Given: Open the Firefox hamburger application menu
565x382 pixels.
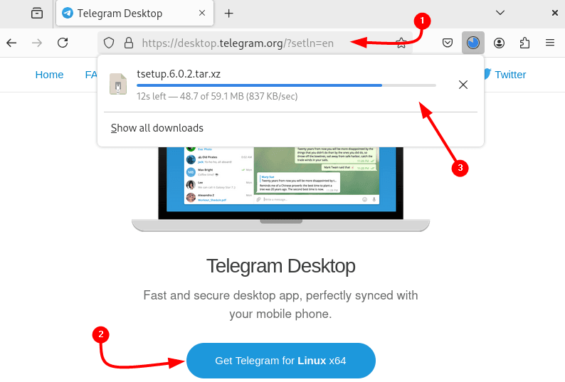Looking at the screenshot, I should (550, 43).
